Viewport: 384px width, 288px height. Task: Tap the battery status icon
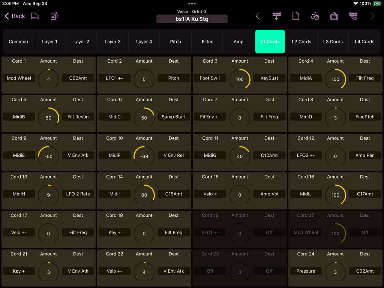pyautogui.click(x=377, y=3)
